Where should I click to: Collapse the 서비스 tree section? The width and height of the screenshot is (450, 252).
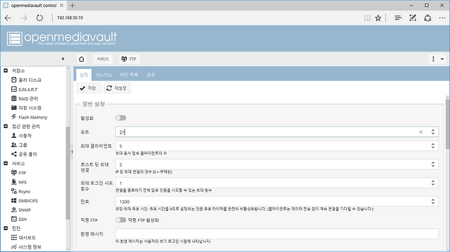coord(6,163)
